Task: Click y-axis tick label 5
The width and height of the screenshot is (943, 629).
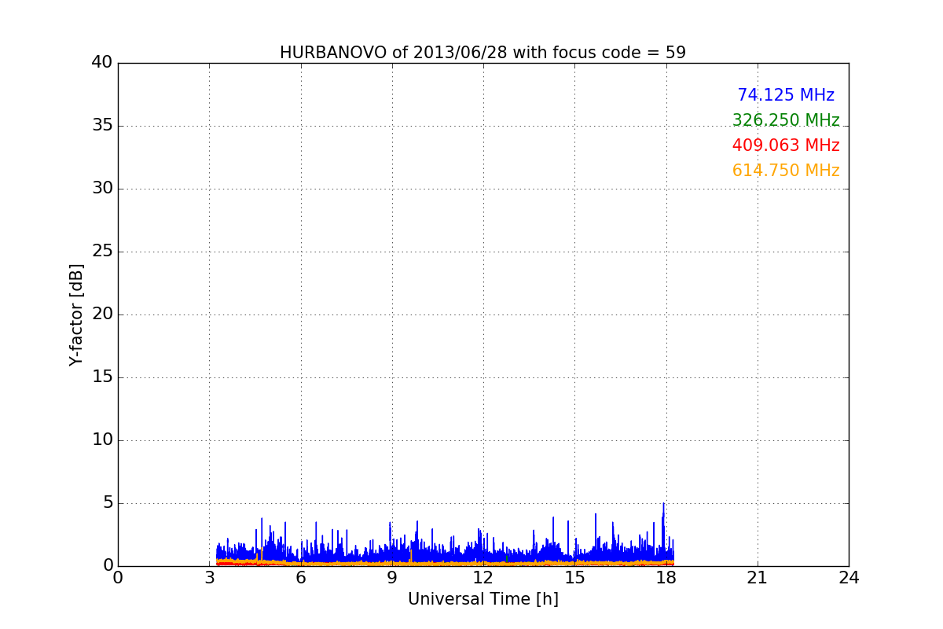Action: pyautogui.click(x=107, y=503)
